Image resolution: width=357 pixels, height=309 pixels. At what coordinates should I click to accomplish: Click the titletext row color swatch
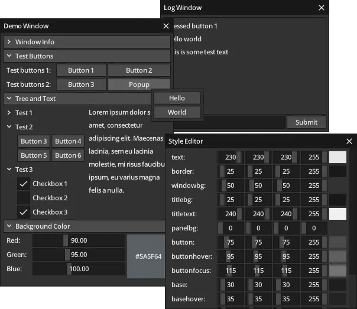click(x=337, y=214)
